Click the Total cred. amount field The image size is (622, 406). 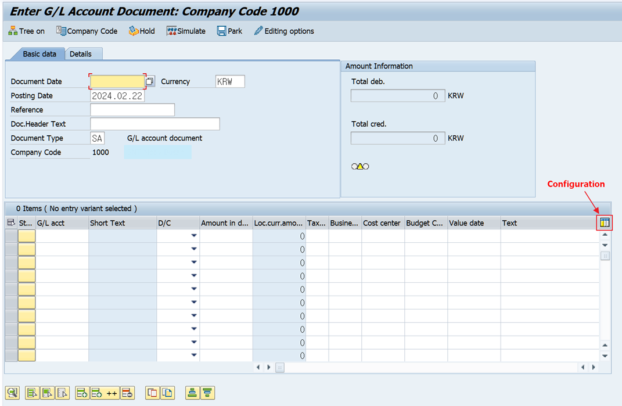pos(398,138)
